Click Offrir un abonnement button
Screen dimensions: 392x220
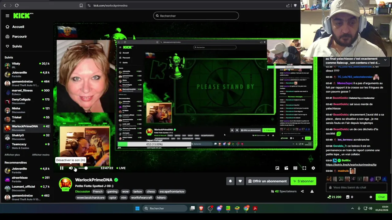coord(267,181)
